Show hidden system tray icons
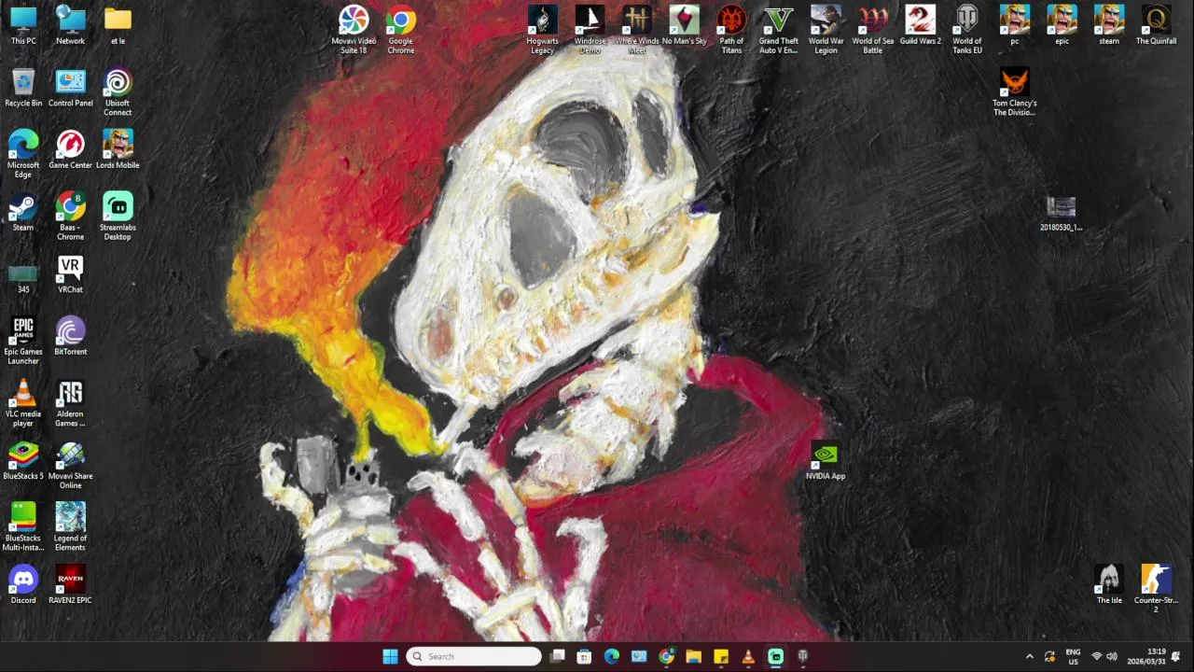The height and width of the screenshot is (672, 1194). pyautogui.click(x=1030, y=656)
